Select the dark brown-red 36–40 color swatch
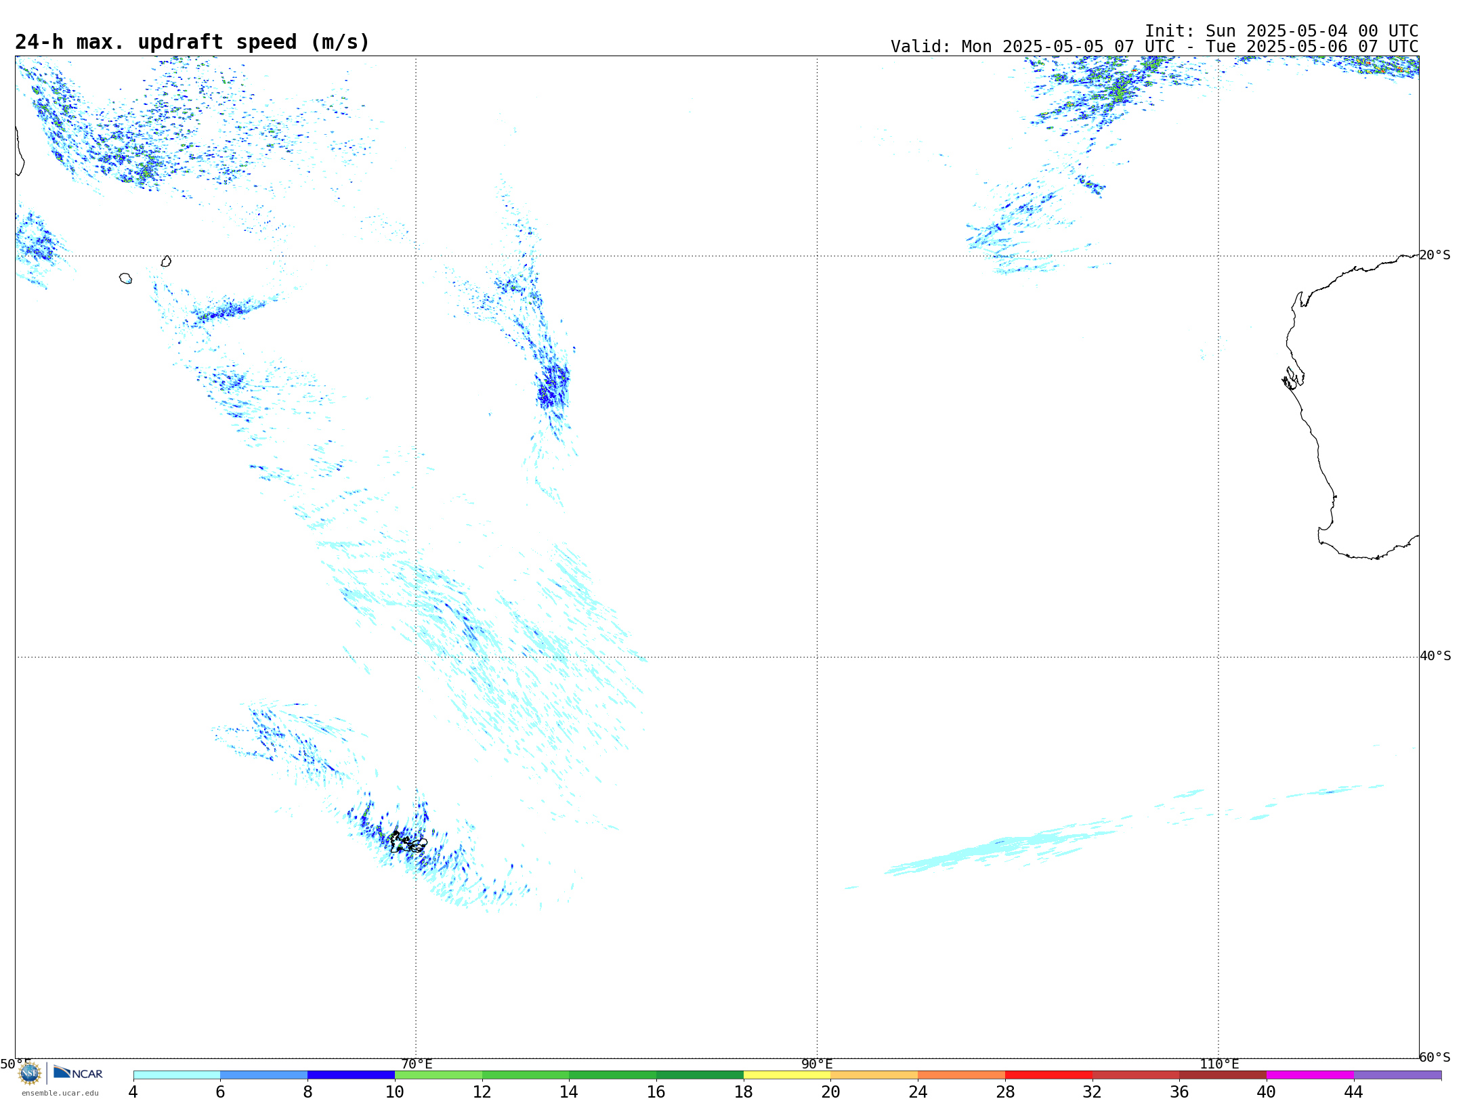The image size is (1463, 1101). coord(1223,1075)
